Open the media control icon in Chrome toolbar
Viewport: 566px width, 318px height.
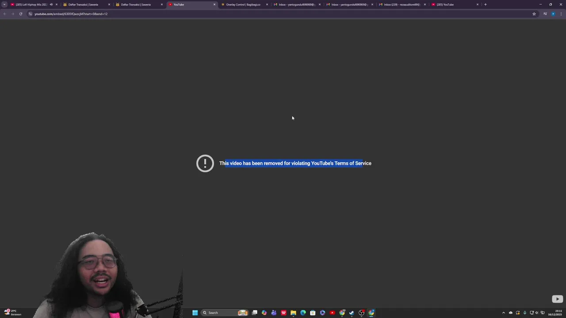[545, 14]
